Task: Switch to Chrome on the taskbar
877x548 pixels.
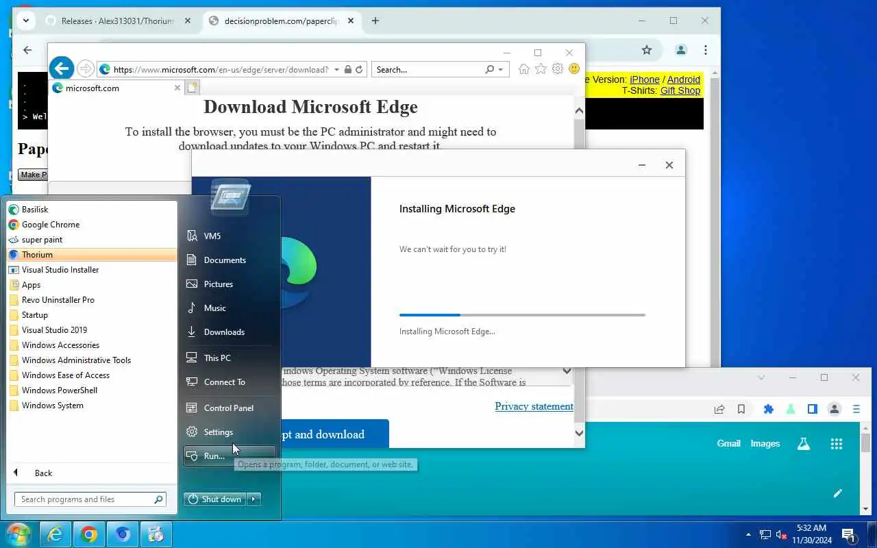Action: click(x=89, y=534)
